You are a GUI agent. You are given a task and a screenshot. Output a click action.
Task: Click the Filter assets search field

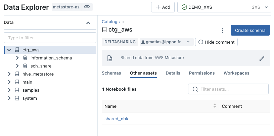pos(228,89)
